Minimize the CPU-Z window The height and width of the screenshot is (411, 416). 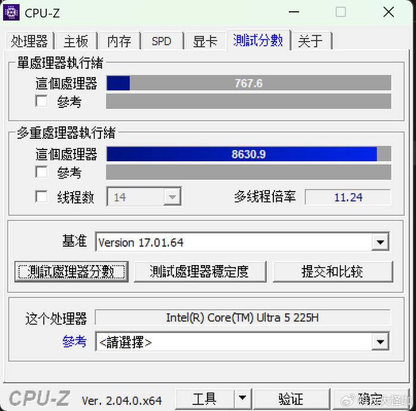coord(294,12)
